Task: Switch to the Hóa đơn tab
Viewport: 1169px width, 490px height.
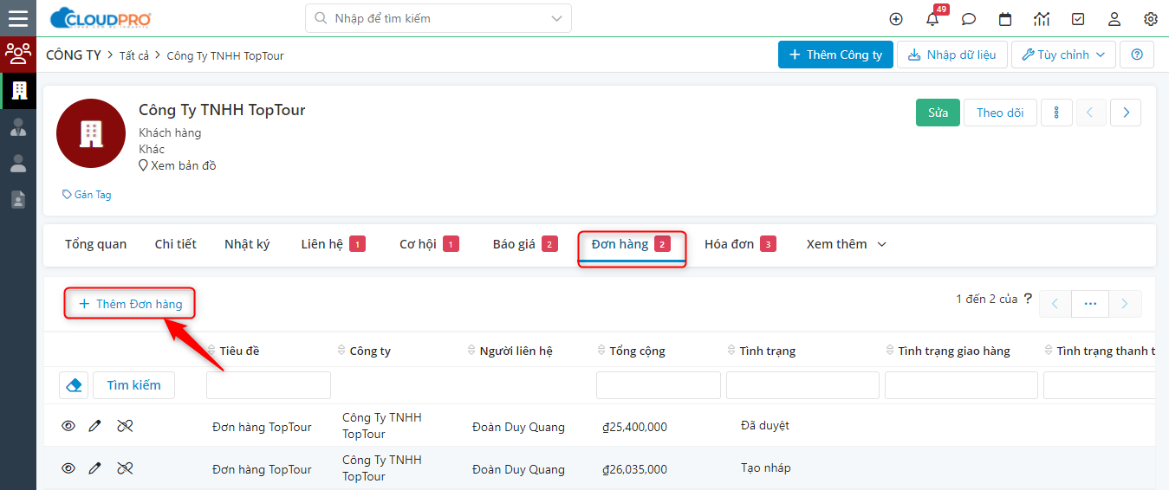Action: point(740,244)
